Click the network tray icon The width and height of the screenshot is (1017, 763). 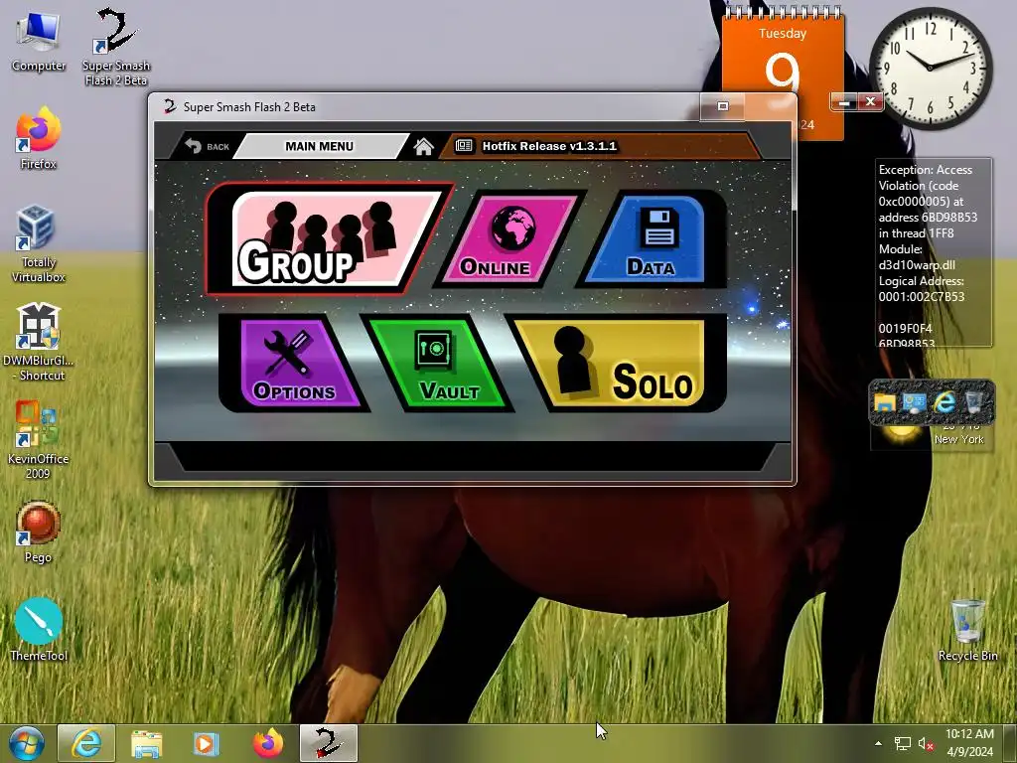902,743
